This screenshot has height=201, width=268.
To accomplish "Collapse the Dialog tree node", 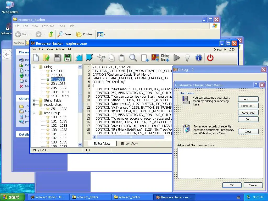I will [x=34, y=67].
